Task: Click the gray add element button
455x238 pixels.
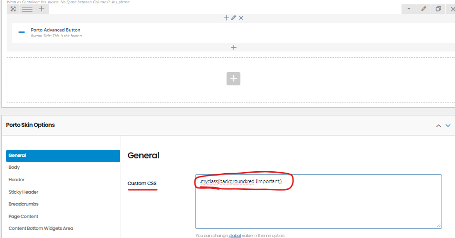Action: (x=233, y=79)
